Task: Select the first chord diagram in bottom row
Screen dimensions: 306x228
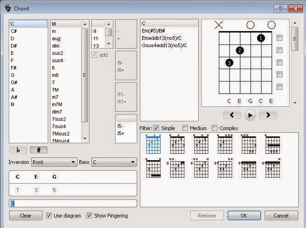Action: 153,168
